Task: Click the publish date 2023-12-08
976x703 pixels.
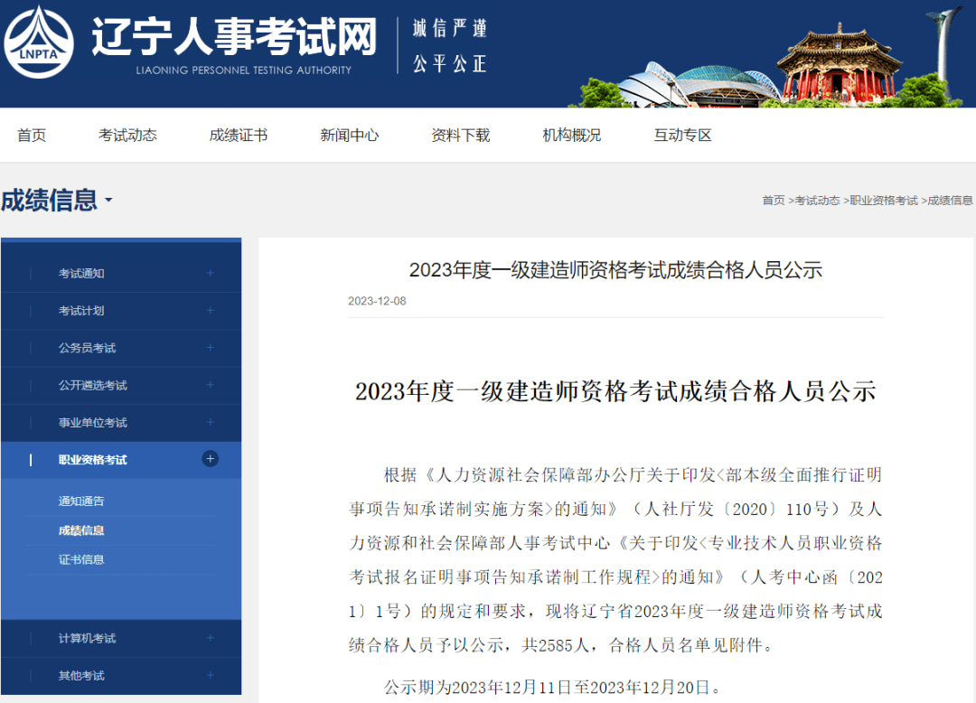Action: [x=377, y=301]
